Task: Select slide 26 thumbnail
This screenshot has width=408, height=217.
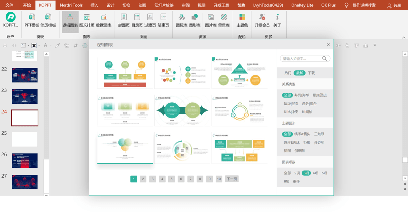Action: [x=25, y=161]
